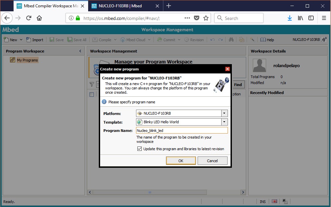
Task: Expand the Commit dropdown arrow
Action: [x=179, y=40]
